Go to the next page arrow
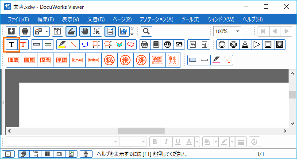Screen dimensions: 297x159 (x=286, y=31)
